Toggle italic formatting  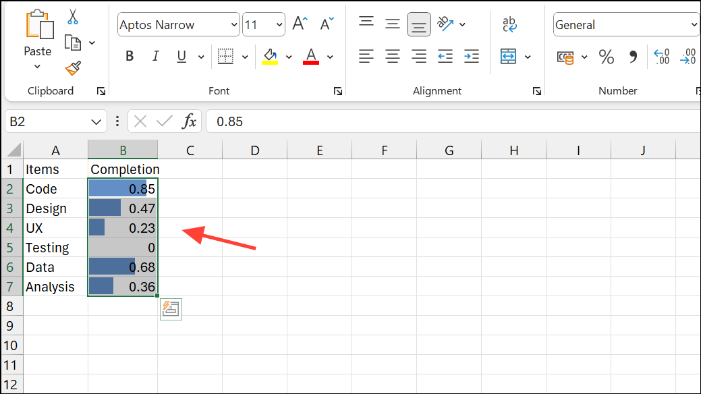(x=155, y=56)
